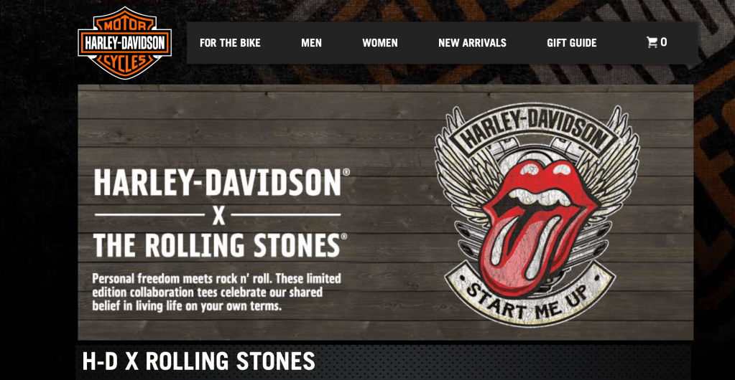Viewport: 735px width, 380px height.
Task: Open the Women menu
Action: (379, 43)
